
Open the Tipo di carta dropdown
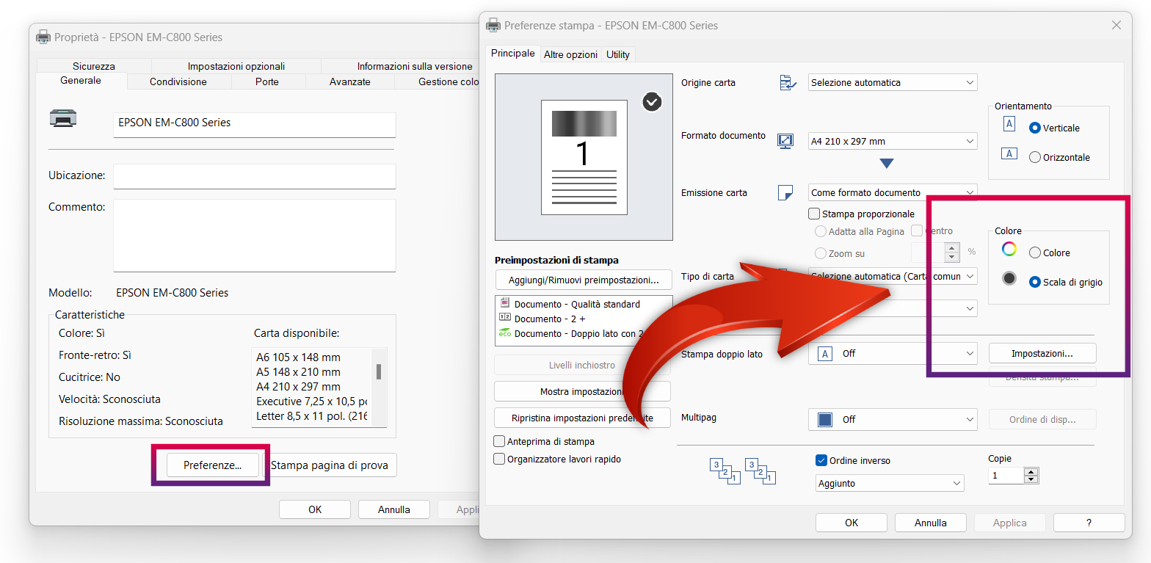click(893, 276)
